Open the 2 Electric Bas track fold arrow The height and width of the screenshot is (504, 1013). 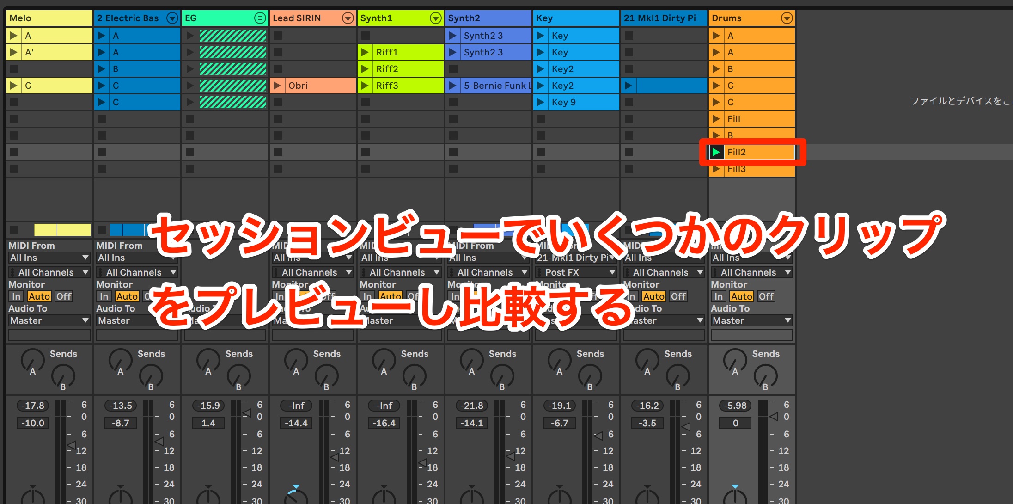[x=172, y=18]
